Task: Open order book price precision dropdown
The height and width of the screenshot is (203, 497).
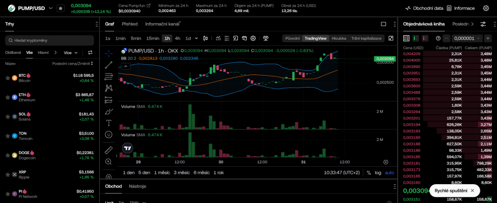Action: tap(467, 38)
